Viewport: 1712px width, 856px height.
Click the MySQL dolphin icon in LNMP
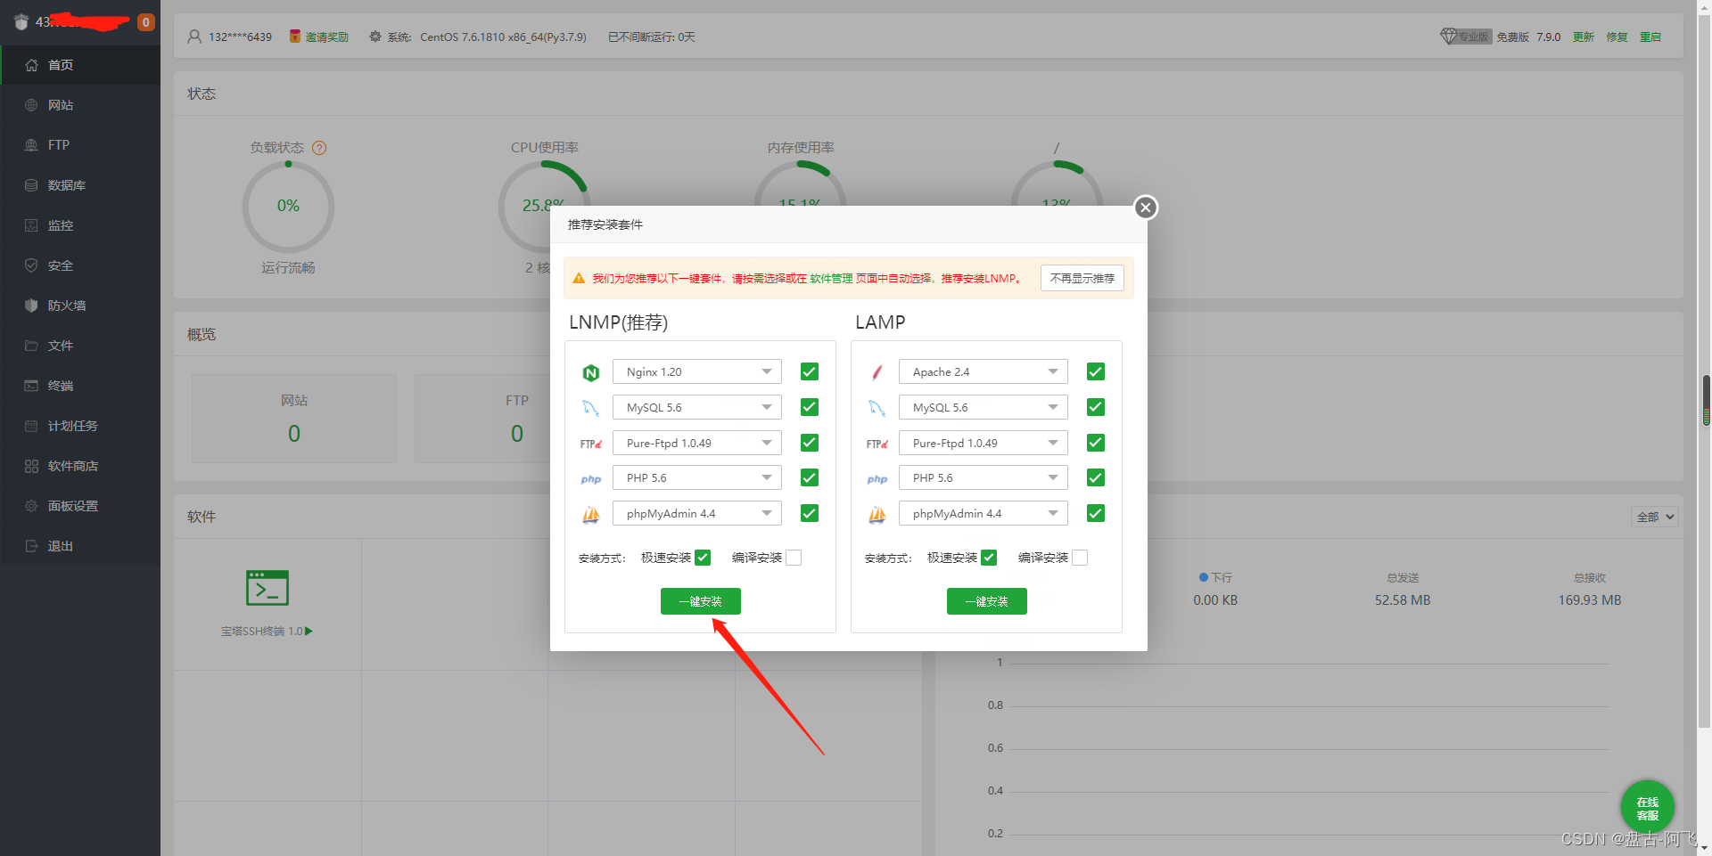point(590,408)
